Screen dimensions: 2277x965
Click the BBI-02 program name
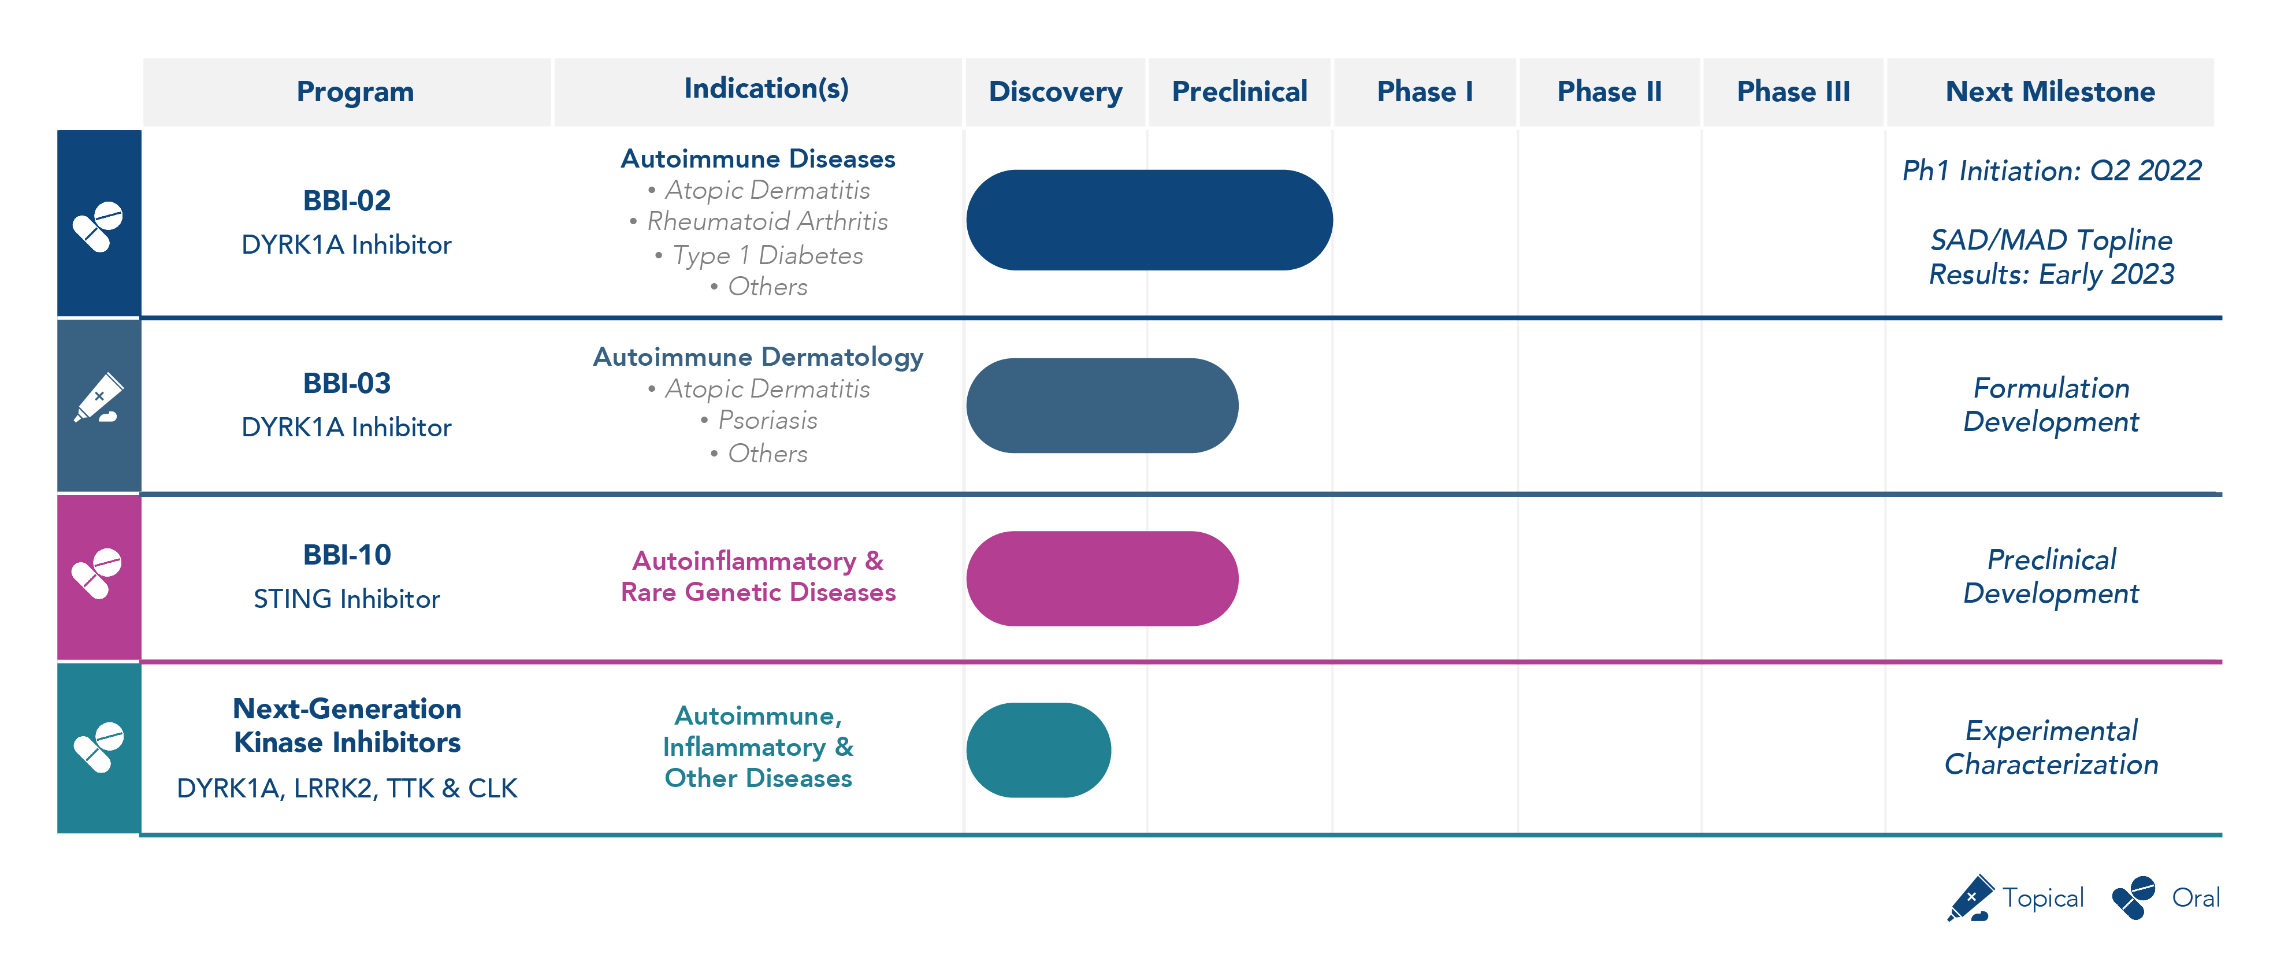(x=347, y=201)
